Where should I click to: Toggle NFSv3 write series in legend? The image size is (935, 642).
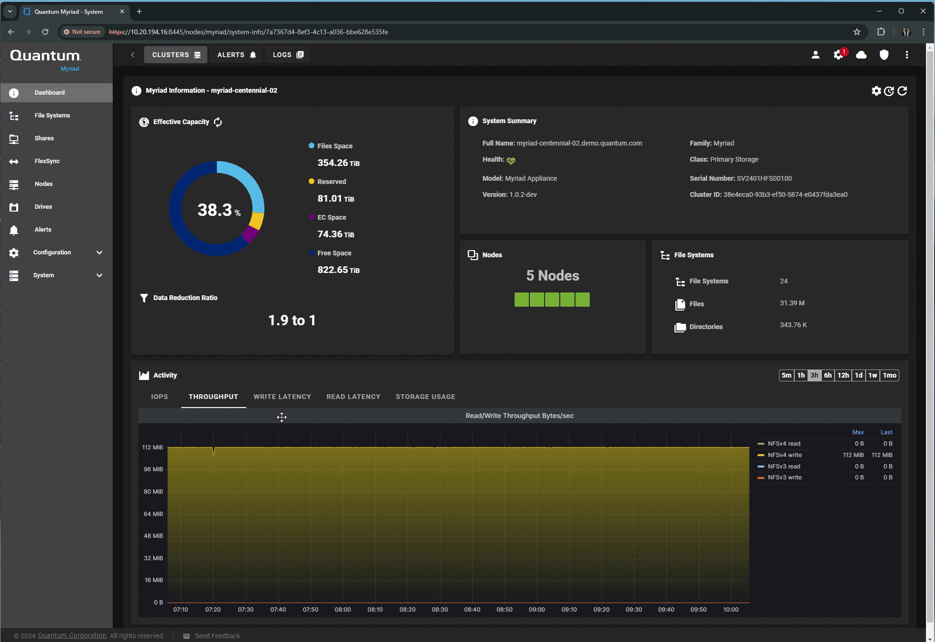pyautogui.click(x=785, y=478)
